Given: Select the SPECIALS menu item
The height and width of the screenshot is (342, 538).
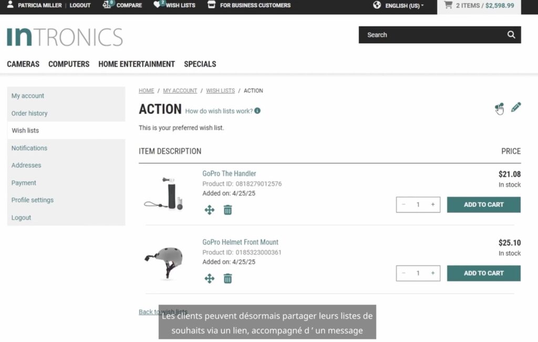Looking at the screenshot, I should [x=200, y=64].
